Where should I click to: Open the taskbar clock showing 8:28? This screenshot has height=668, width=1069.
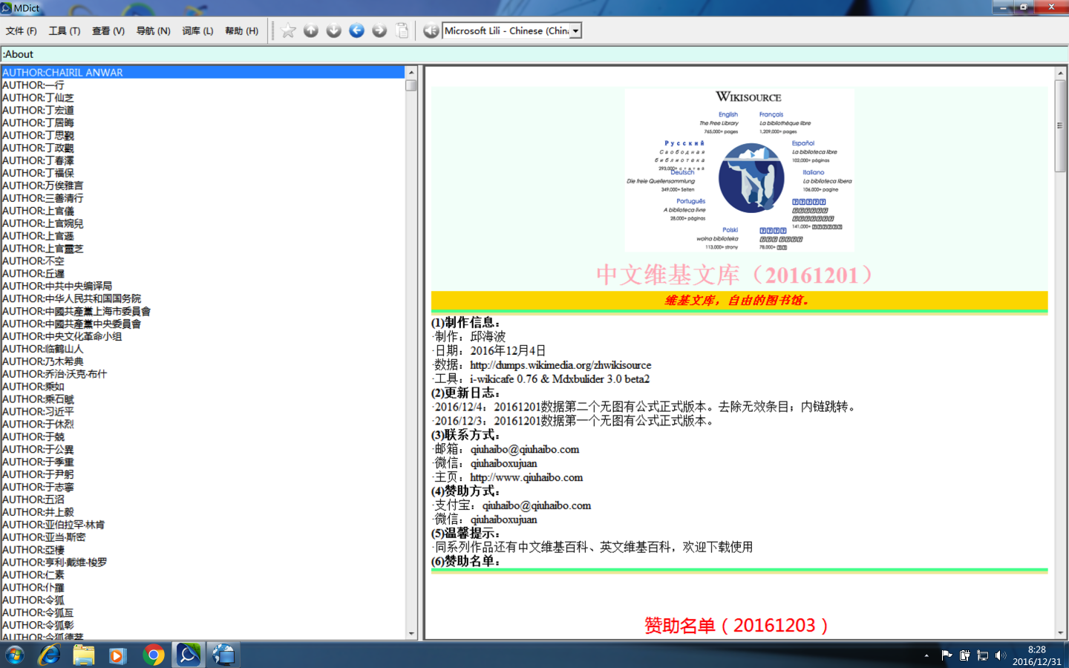1037,655
